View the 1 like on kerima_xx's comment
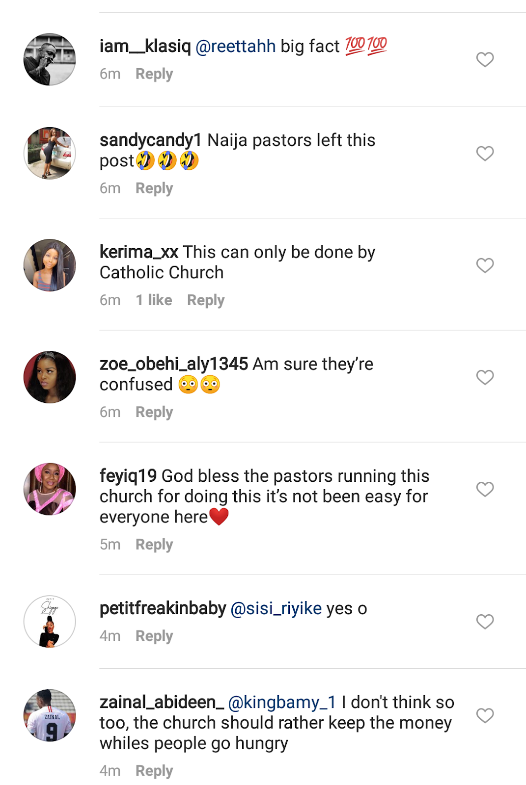This screenshot has width=526, height=785. pos(154,300)
